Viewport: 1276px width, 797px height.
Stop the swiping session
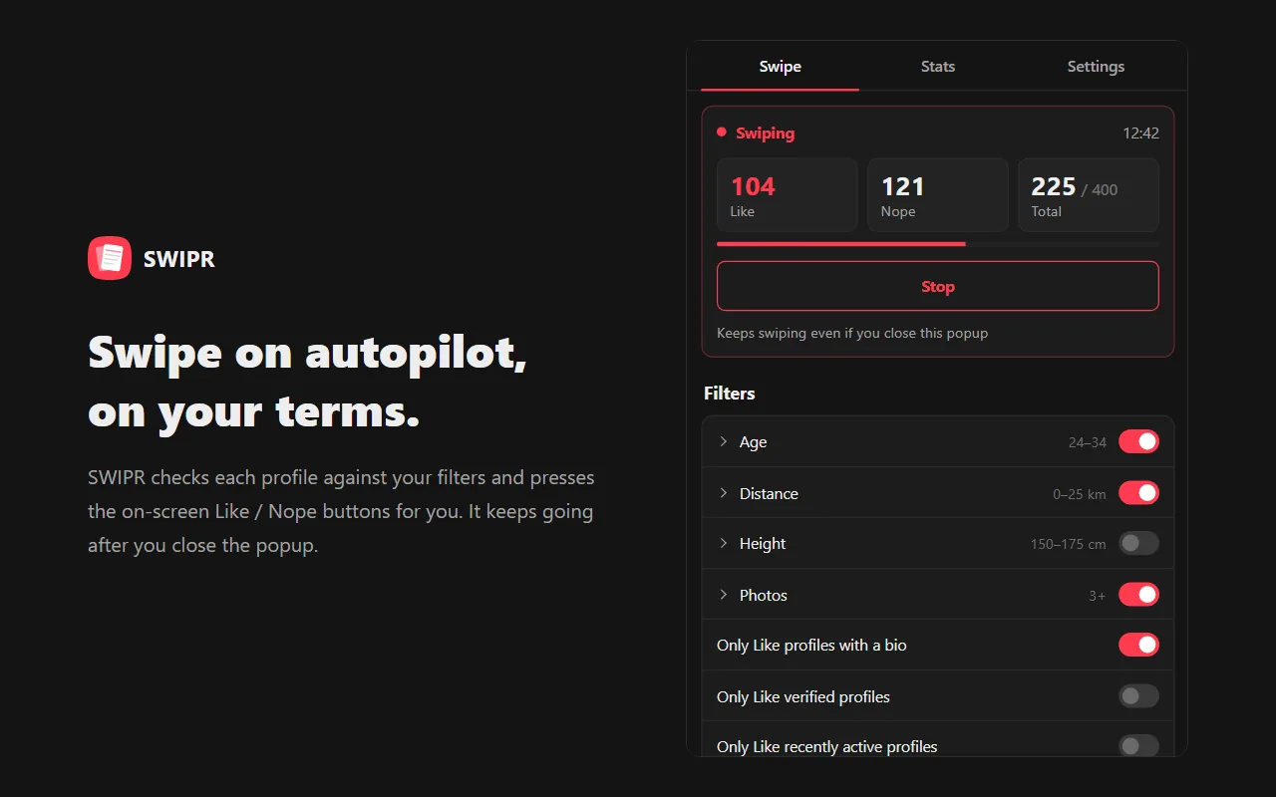click(x=937, y=286)
